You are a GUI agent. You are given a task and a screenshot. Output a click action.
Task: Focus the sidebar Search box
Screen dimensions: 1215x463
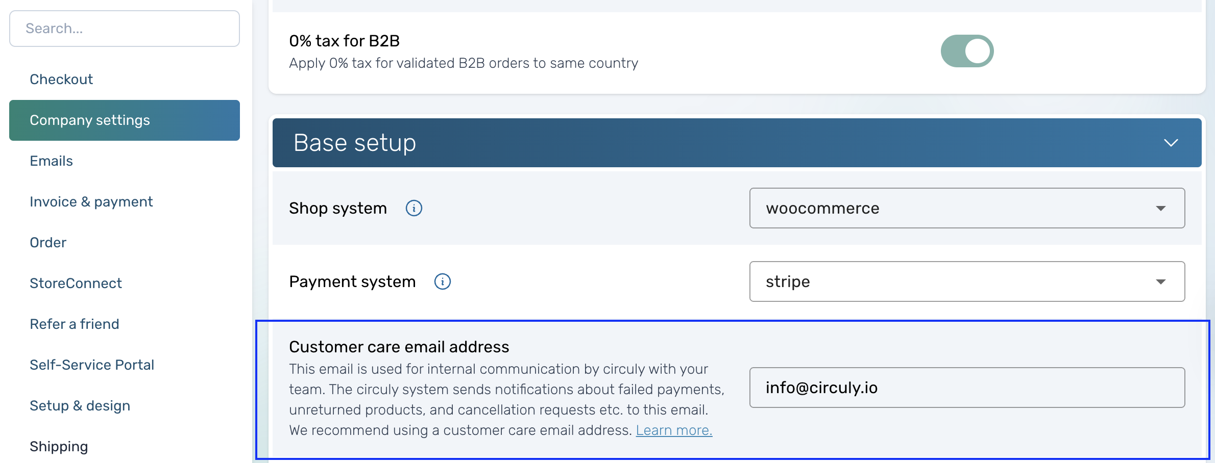click(x=125, y=29)
